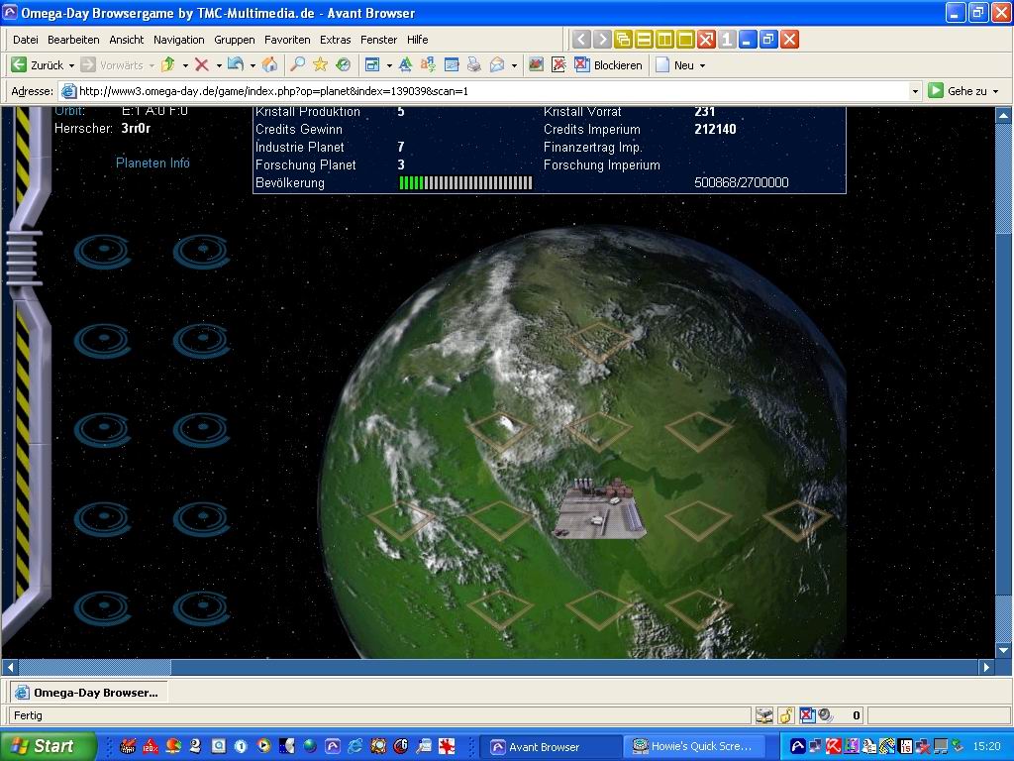The height and width of the screenshot is (761, 1014).
Task: Toggle the Blockieren popup blocker button
Action: pyautogui.click(x=609, y=64)
